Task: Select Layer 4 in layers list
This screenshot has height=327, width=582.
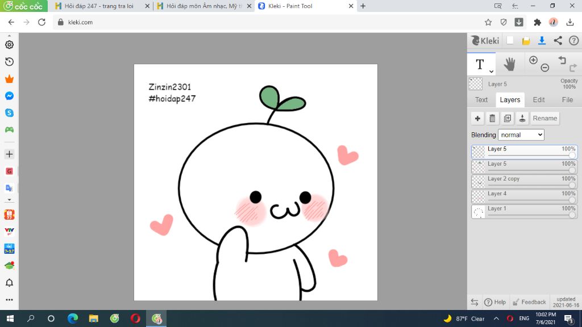Action: 525,196
